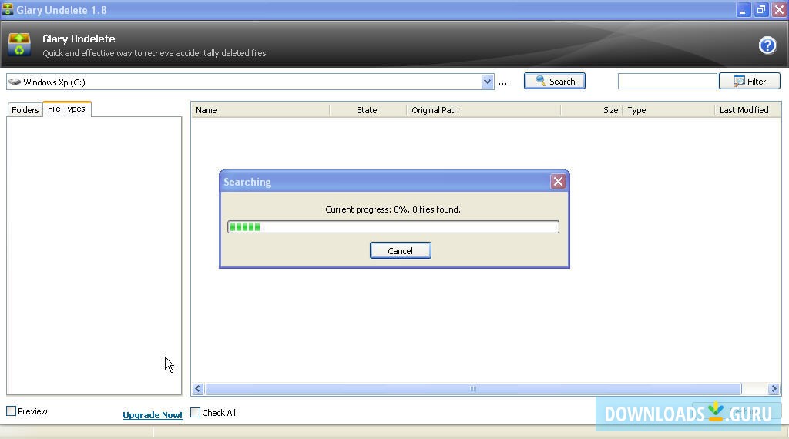Click the horizontal scrollbar thumb
Image resolution: width=789 pixels, height=439 pixels.
click(473, 388)
